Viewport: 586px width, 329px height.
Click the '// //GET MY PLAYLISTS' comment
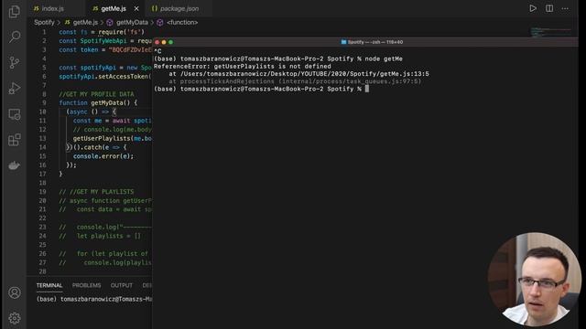coord(96,192)
